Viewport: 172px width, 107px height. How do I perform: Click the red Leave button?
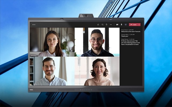pos(133,25)
